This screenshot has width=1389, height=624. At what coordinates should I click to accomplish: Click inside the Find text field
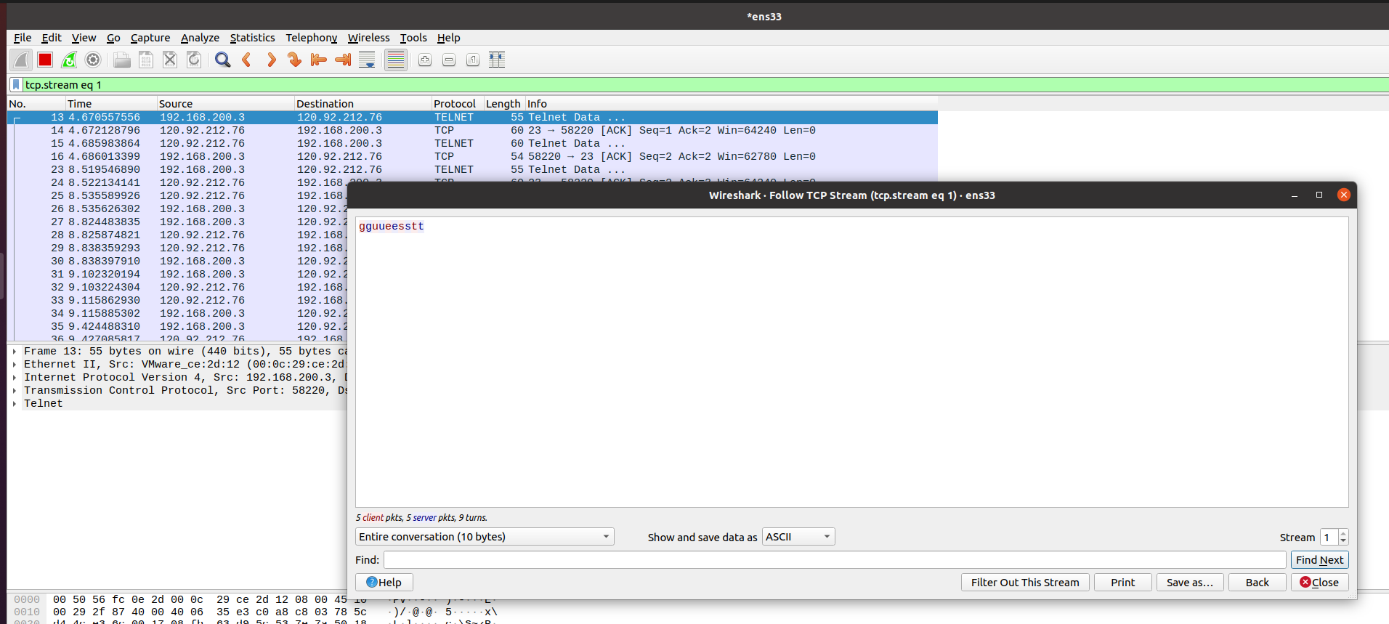[834, 560]
